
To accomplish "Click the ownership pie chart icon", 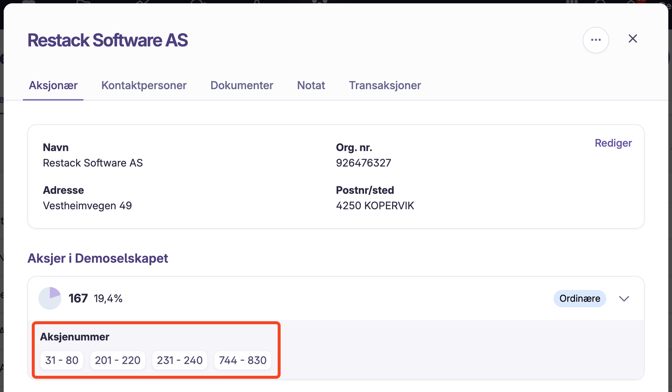I will pos(50,298).
